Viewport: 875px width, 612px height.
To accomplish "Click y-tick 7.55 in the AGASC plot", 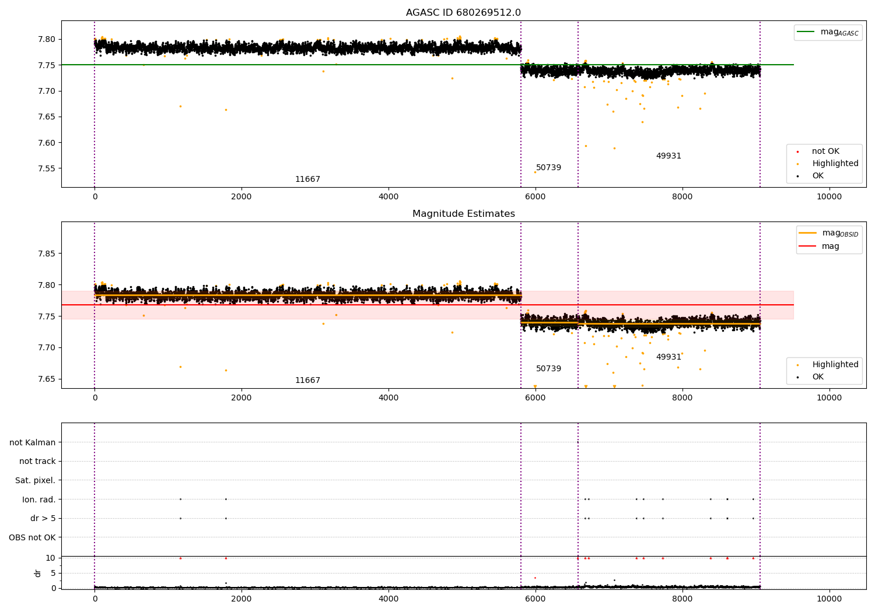I will 47,169.
